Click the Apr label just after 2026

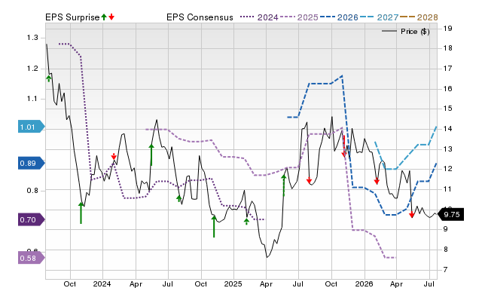396,283
